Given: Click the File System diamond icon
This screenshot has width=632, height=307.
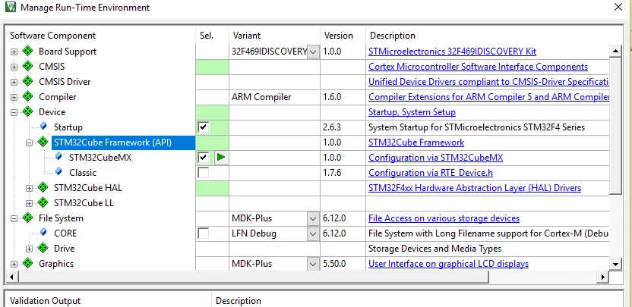Looking at the screenshot, I should point(27,218).
